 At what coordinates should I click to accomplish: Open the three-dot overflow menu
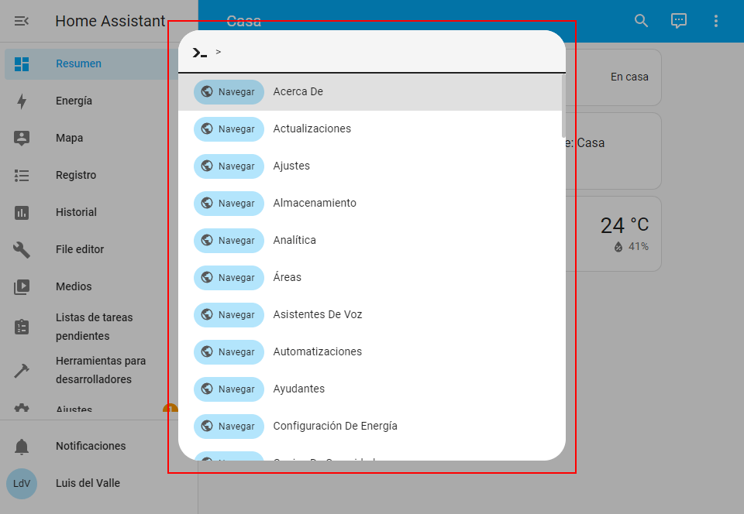[716, 21]
